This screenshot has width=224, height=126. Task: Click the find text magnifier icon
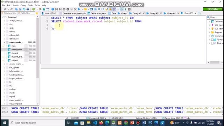click(99, 9)
